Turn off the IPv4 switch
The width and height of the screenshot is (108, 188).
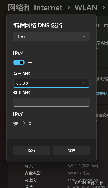19,62
